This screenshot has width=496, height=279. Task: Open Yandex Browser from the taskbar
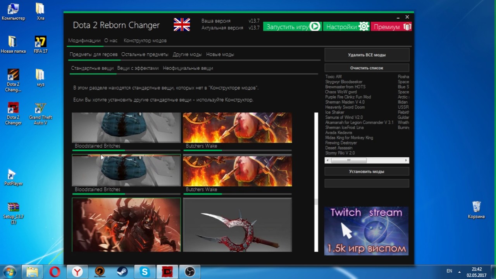77,272
